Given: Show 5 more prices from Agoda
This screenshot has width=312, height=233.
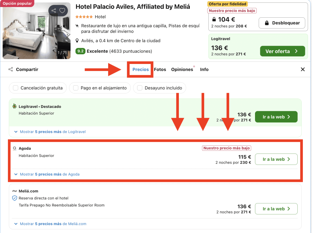Looking at the screenshot, I should [x=50, y=175].
